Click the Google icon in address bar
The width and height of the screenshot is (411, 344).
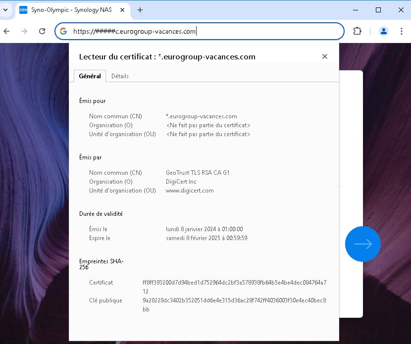tap(63, 32)
